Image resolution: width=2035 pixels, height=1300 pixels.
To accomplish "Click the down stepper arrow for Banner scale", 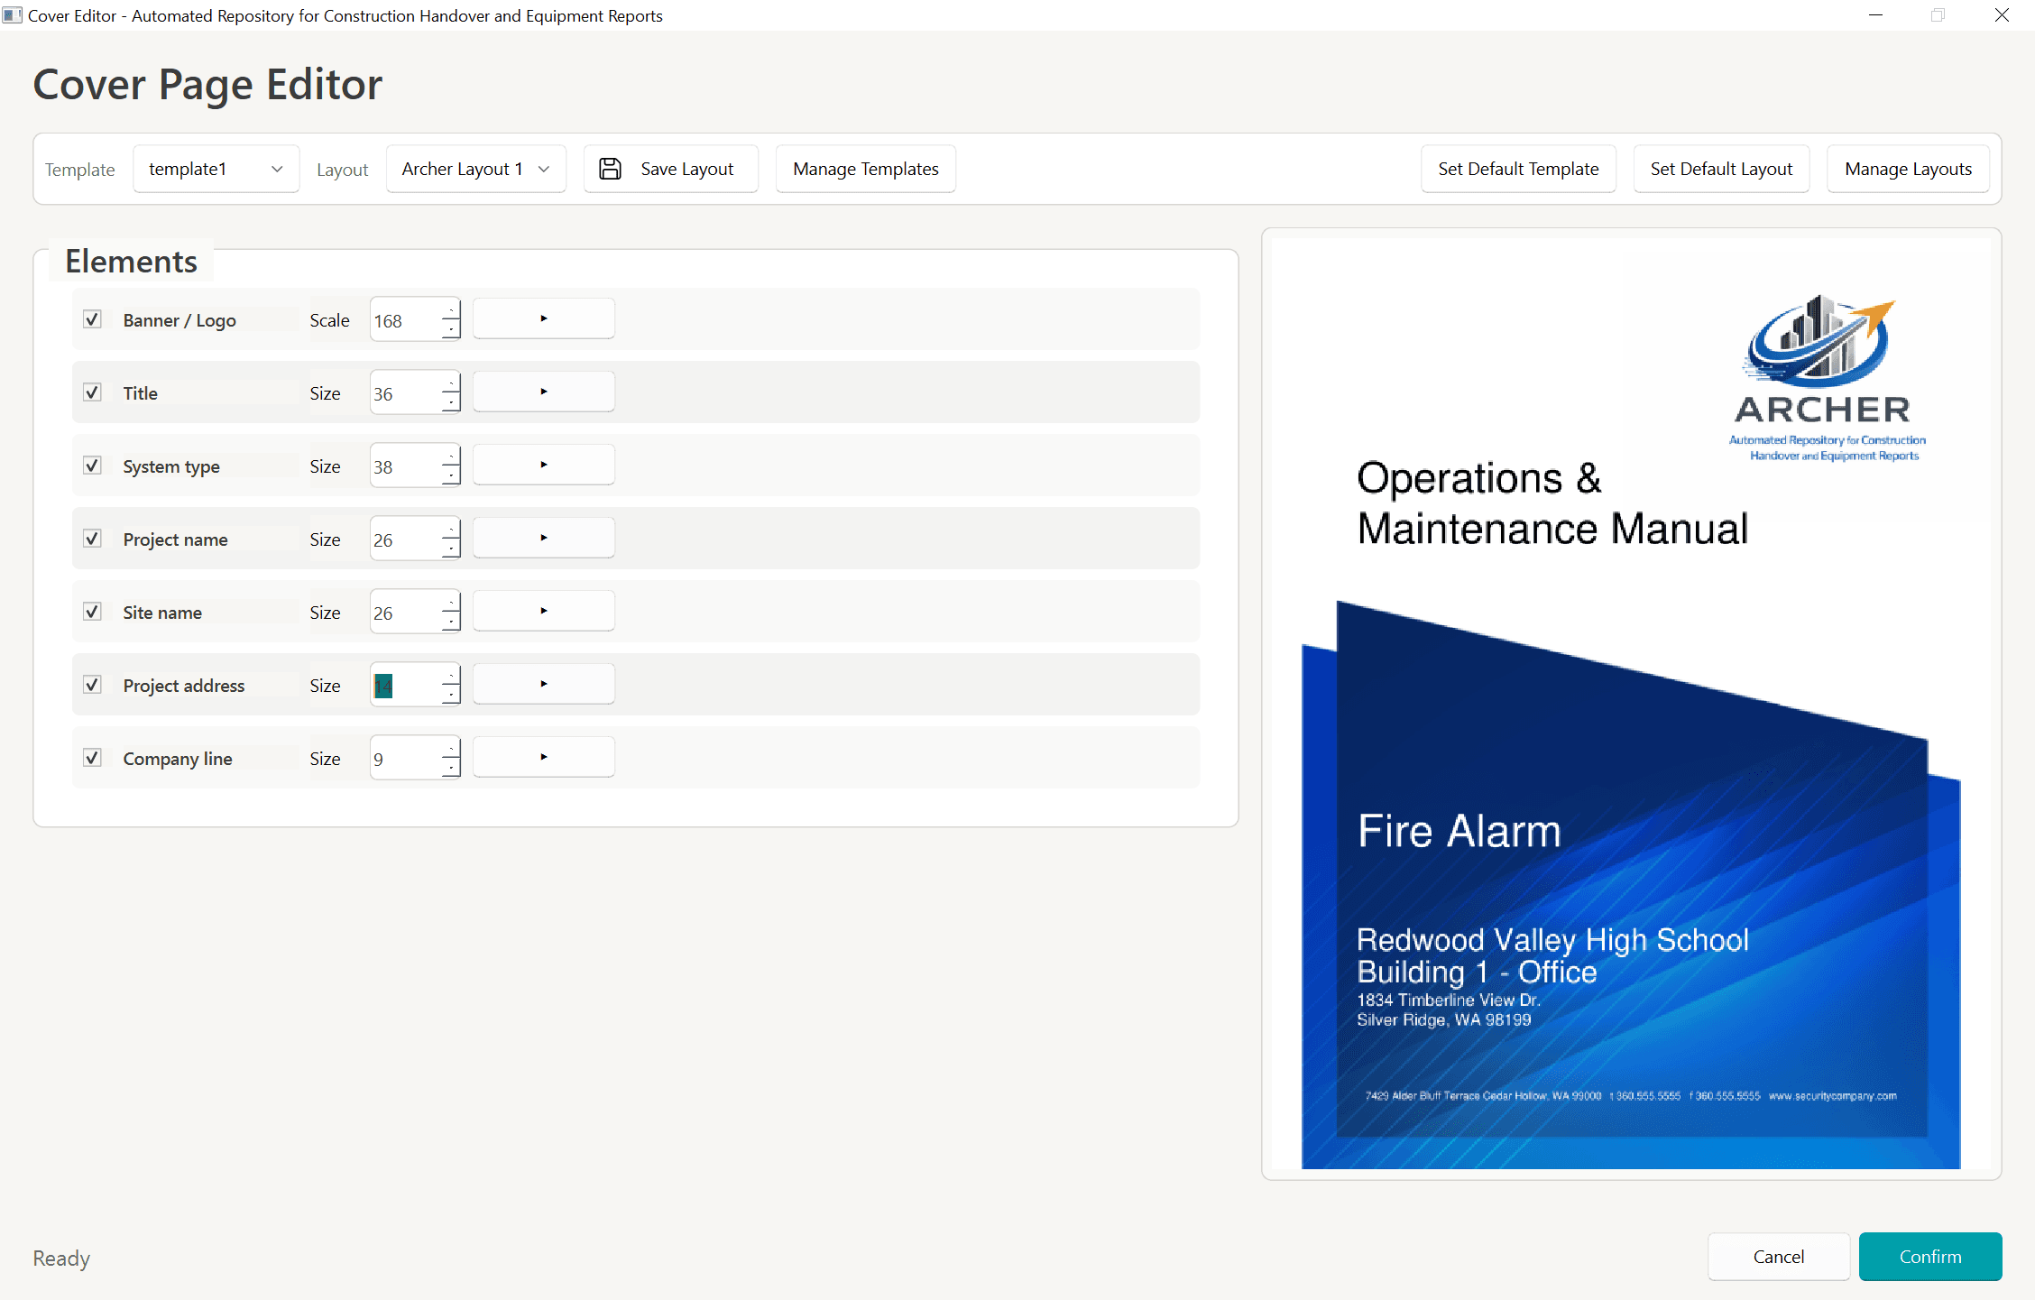I will click(451, 328).
